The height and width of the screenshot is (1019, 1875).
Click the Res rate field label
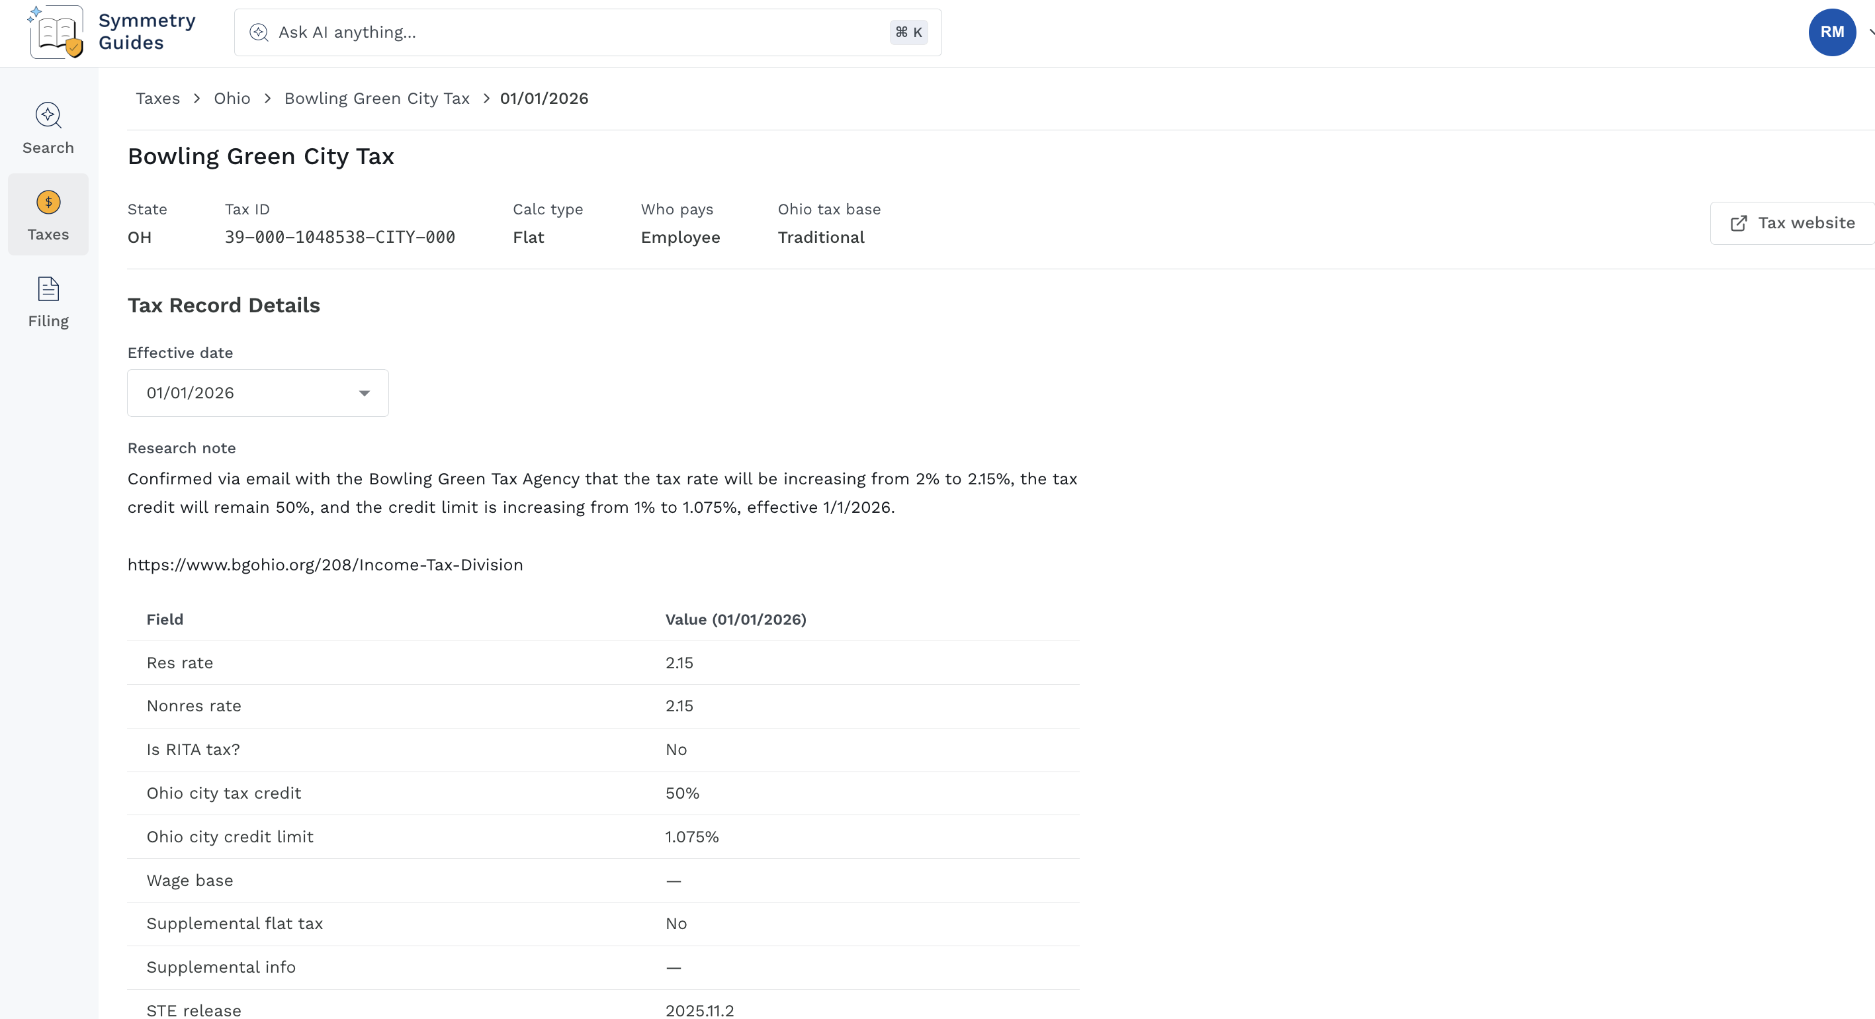(x=180, y=663)
